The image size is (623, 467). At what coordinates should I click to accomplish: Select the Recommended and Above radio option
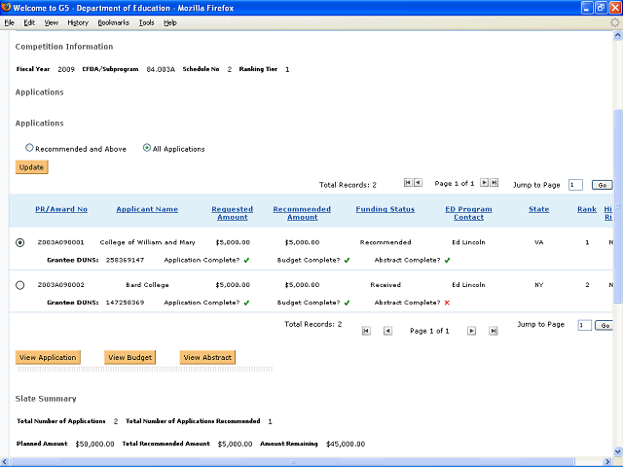pyautogui.click(x=29, y=148)
